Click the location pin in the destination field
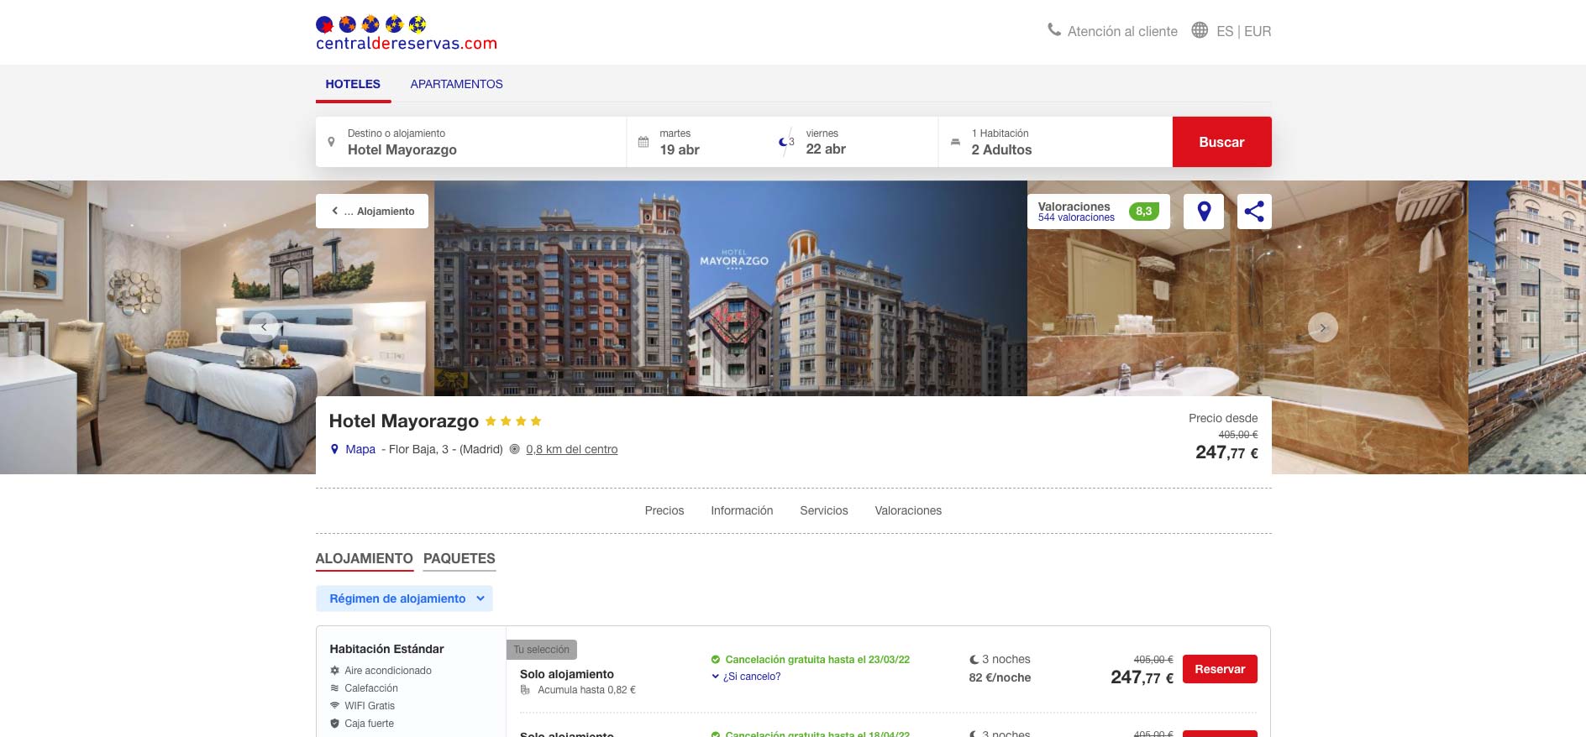Viewport: 1586px width, 737px height. (x=331, y=142)
